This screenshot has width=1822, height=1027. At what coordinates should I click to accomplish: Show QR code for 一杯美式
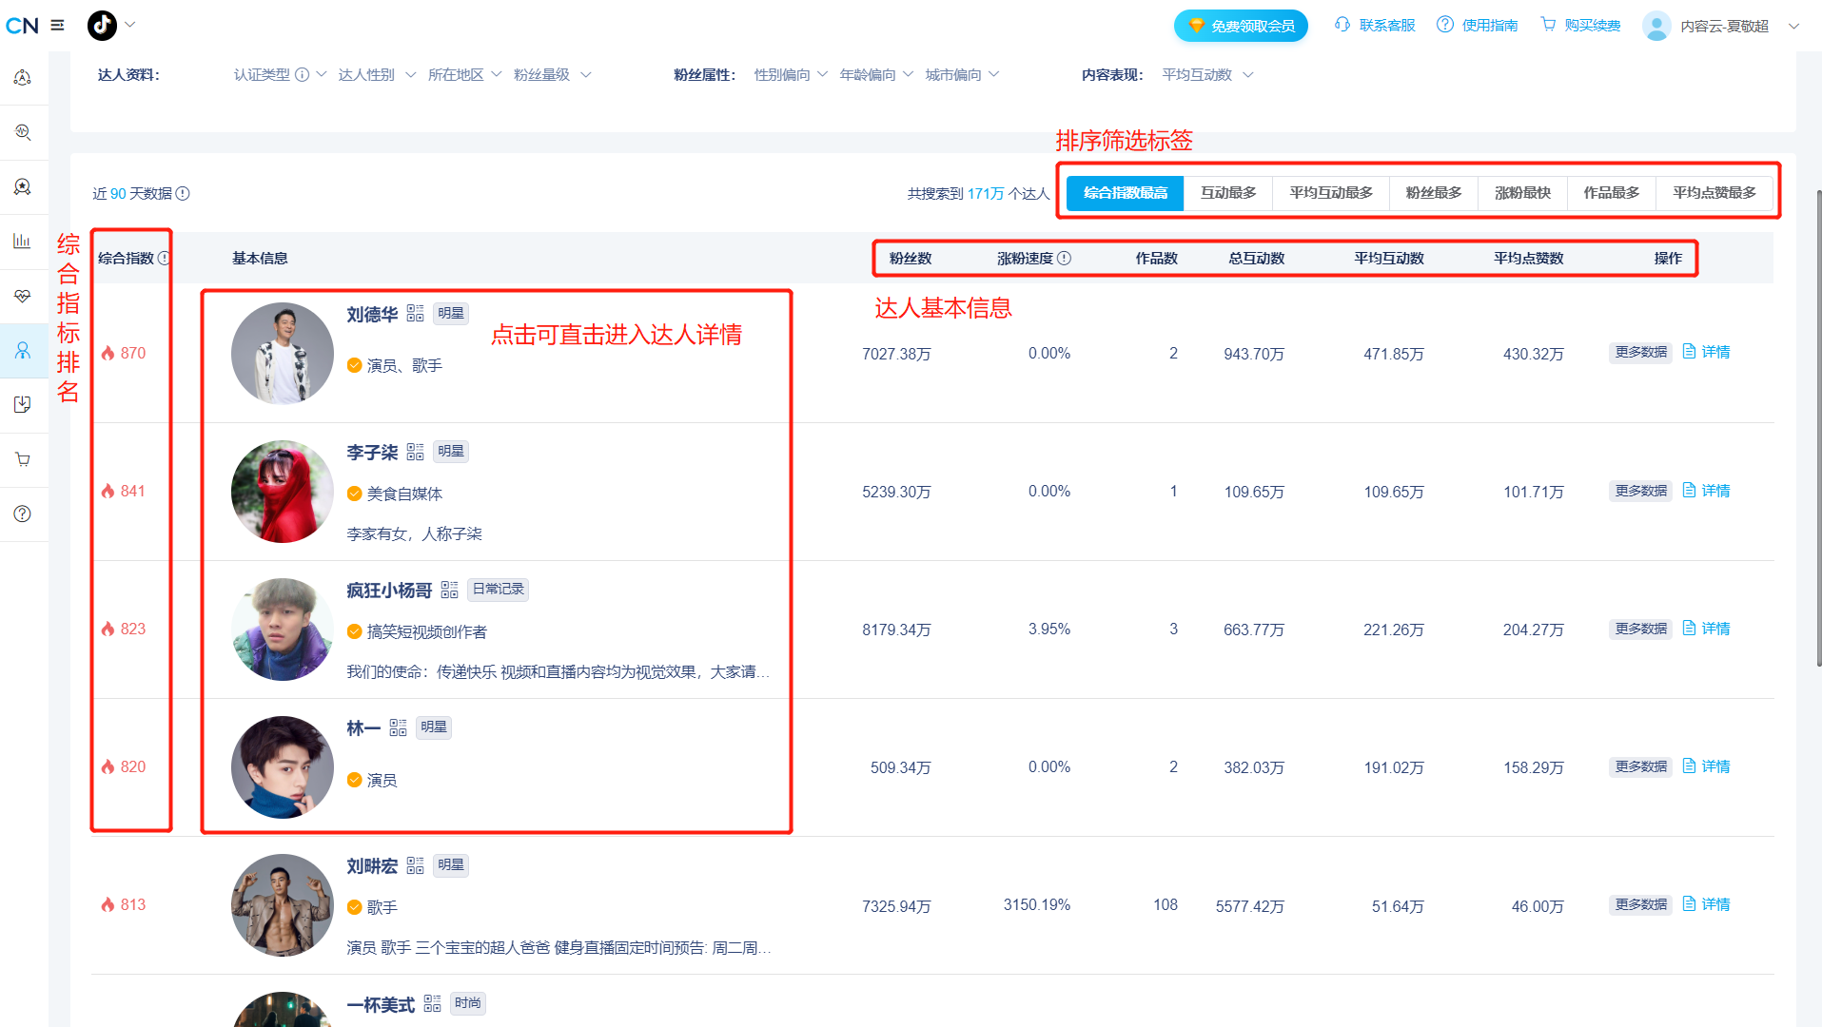coord(432,1003)
